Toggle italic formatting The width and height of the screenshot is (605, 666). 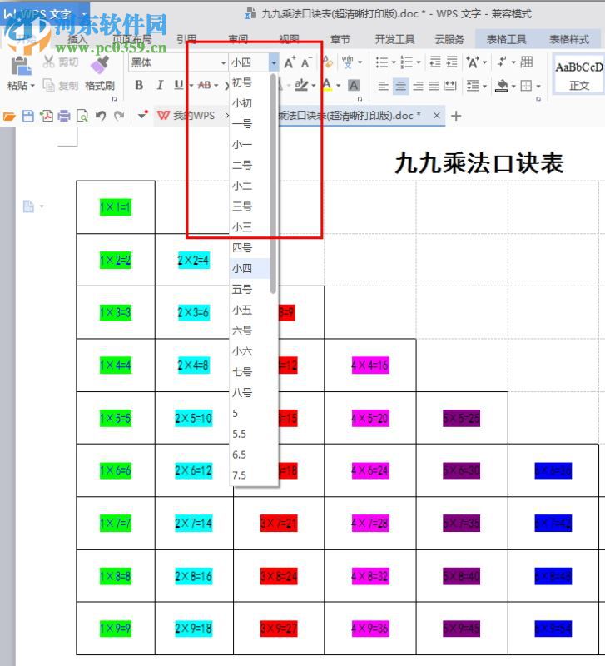[160, 86]
